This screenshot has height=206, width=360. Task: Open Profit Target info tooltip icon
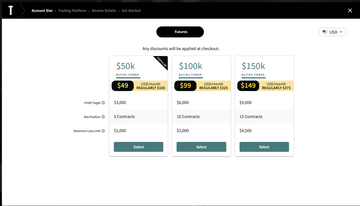[103, 103]
